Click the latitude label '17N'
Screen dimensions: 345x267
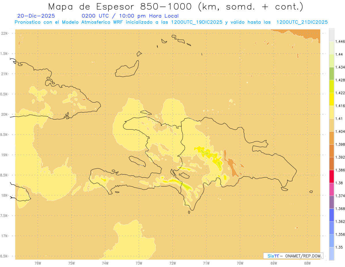click(x=5, y=236)
